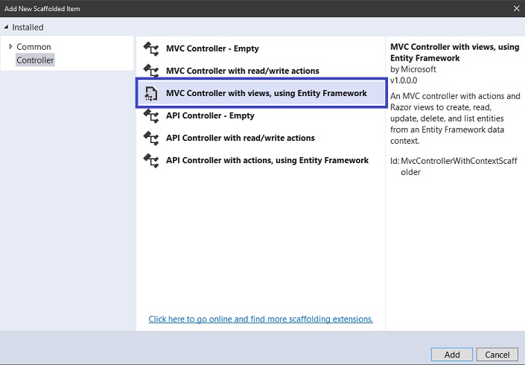Click the Add button
The image size is (525, 365).
[452, 355]
